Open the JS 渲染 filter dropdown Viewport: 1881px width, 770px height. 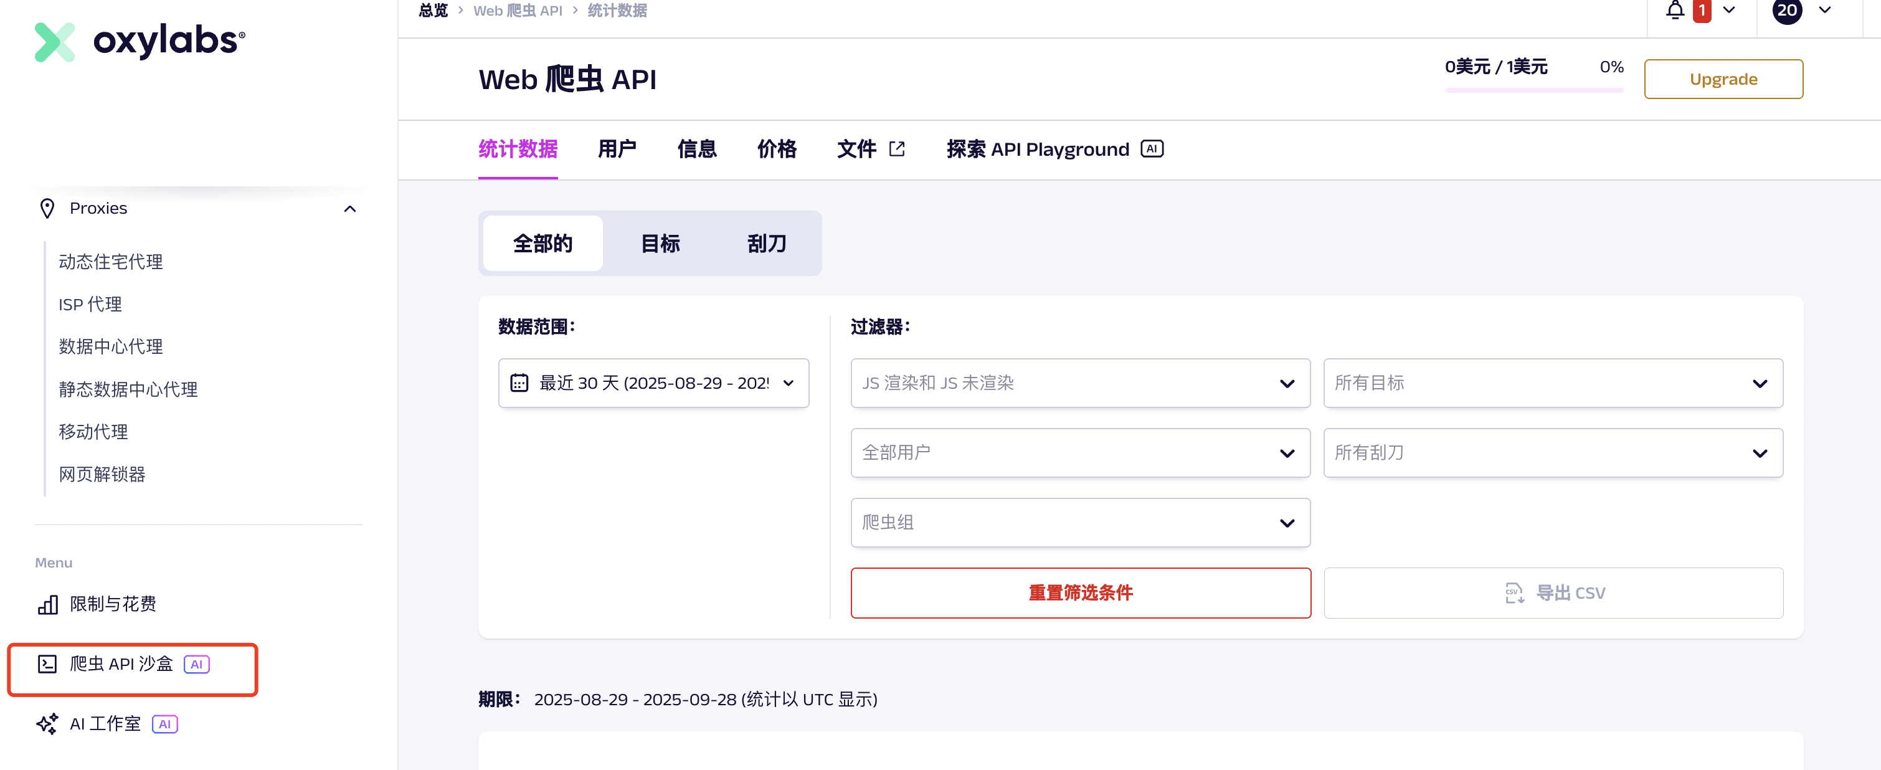pyautogui.click(x=1079, y=383)
